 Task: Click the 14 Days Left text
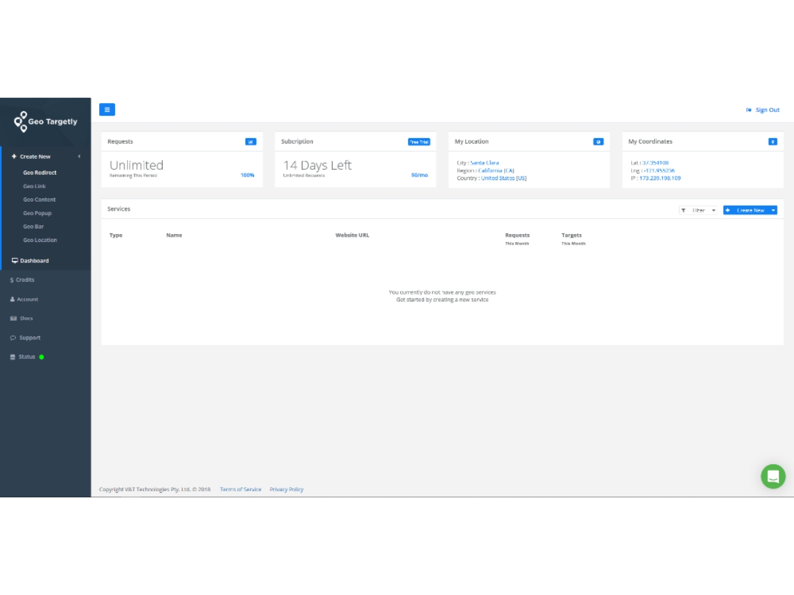(318, 165)
